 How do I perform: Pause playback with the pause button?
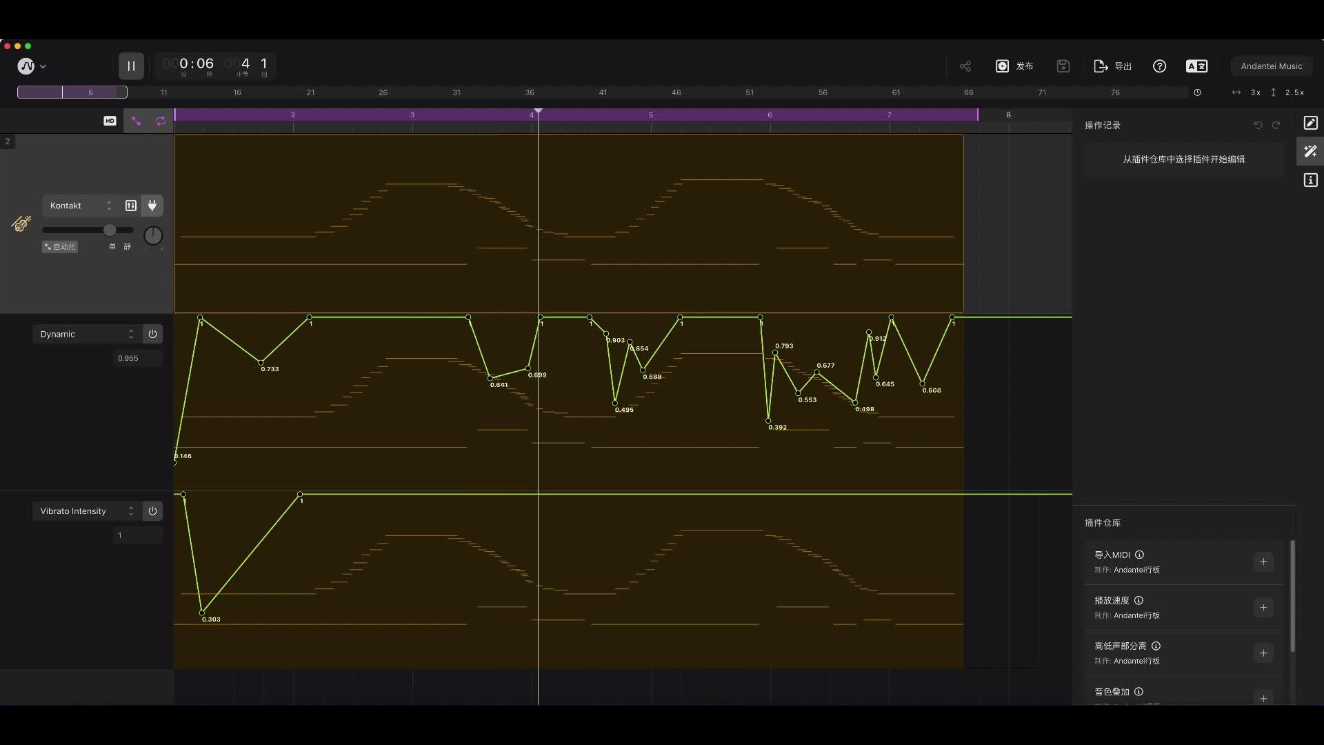click(x=131, y=66)
